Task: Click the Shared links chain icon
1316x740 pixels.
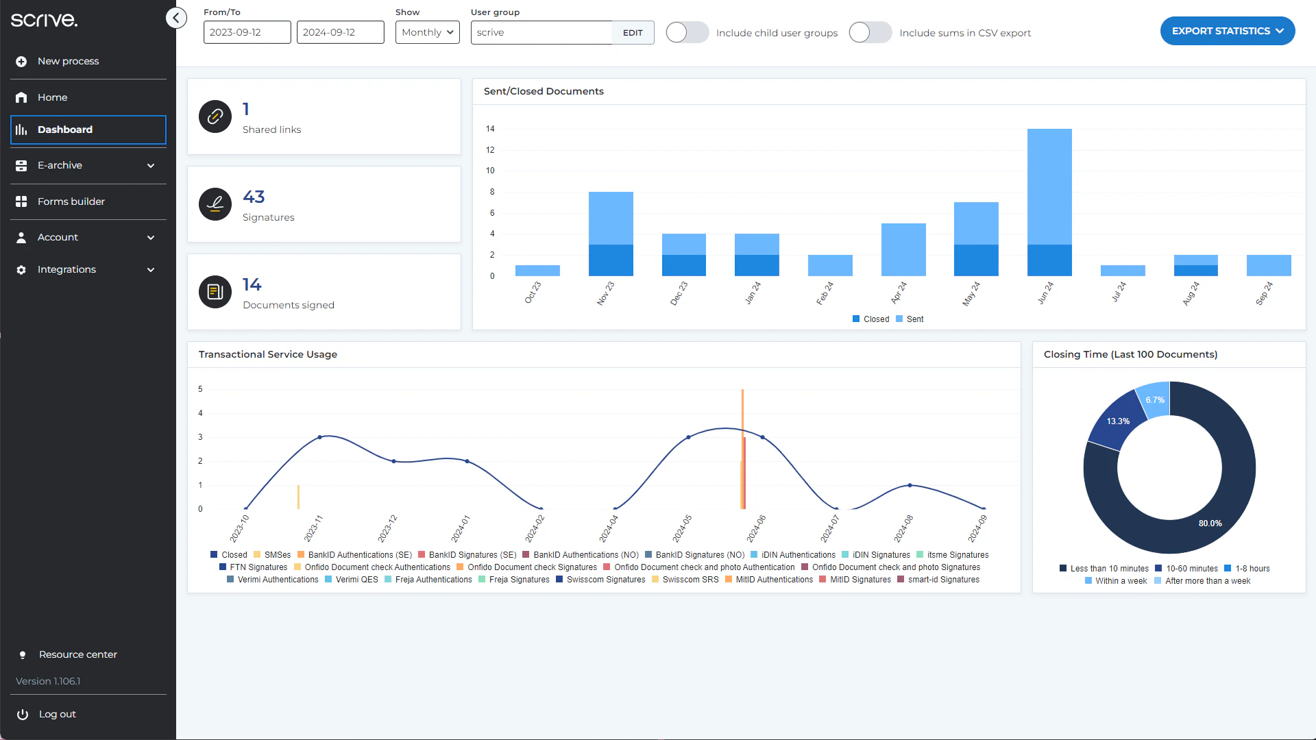Action: pos(215,116)
